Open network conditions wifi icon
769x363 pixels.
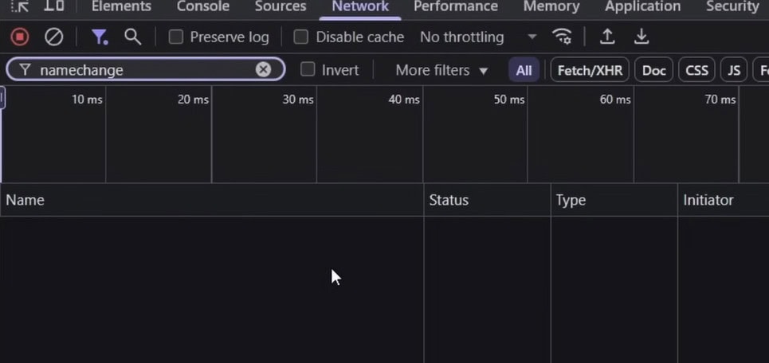pyautogui.click(x=562, y=37)
